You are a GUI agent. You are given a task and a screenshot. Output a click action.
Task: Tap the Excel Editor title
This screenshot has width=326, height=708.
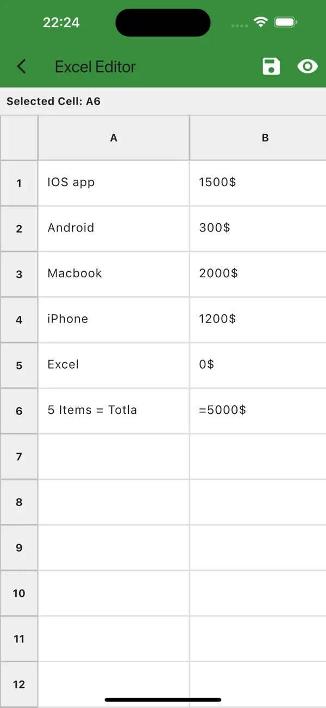(95, 66)
